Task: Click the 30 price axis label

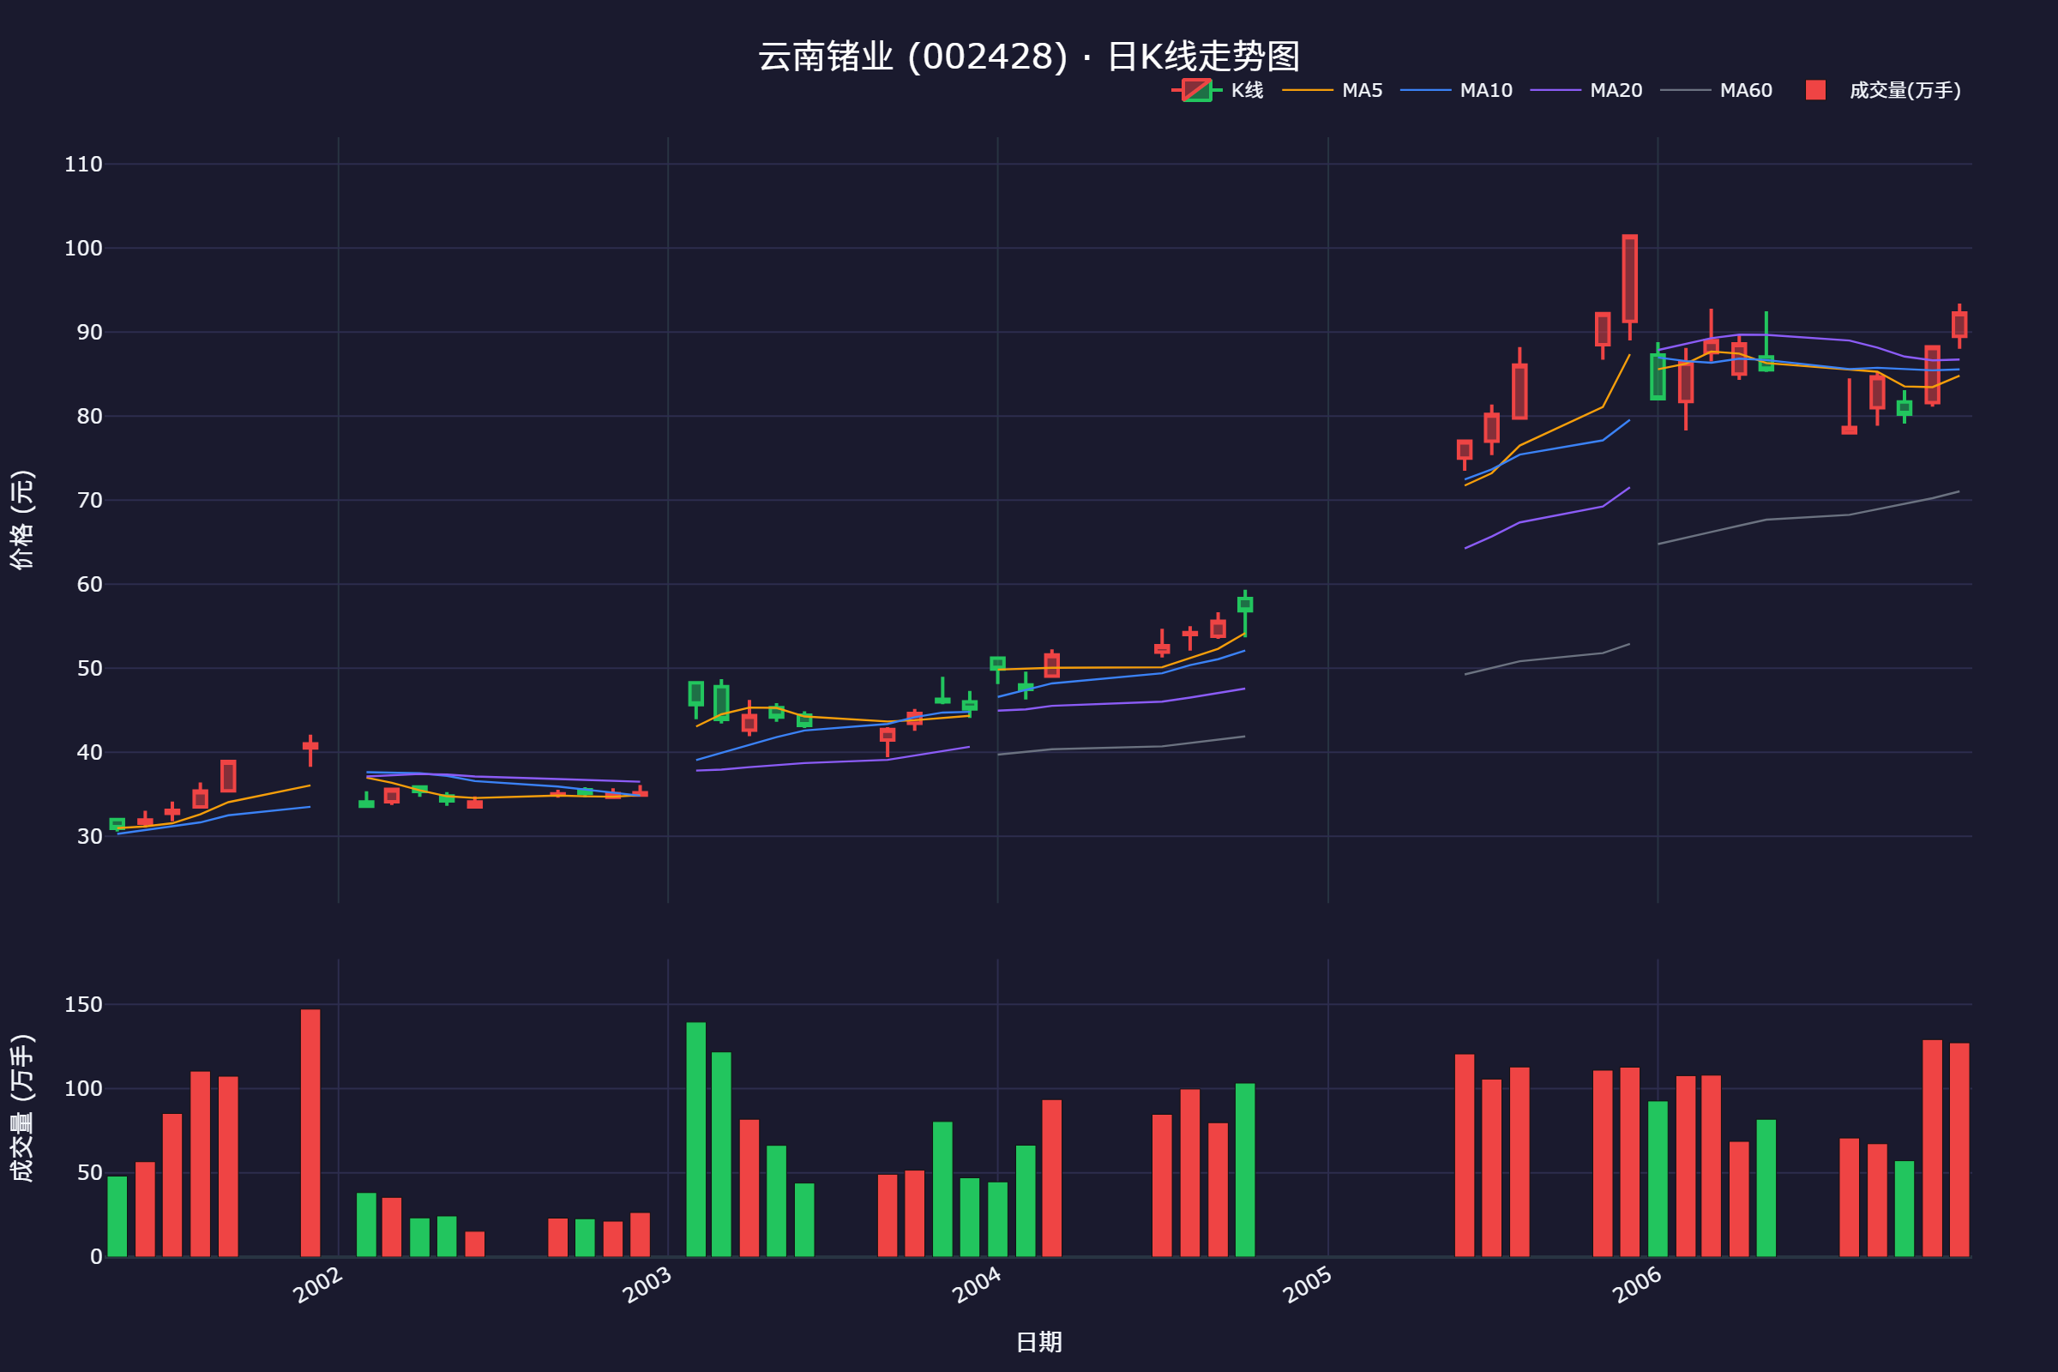Action: (89, 837)
